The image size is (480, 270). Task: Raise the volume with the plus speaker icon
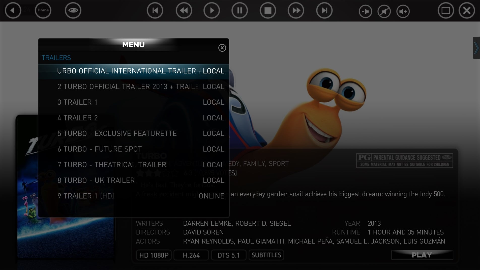coord(403,11)
